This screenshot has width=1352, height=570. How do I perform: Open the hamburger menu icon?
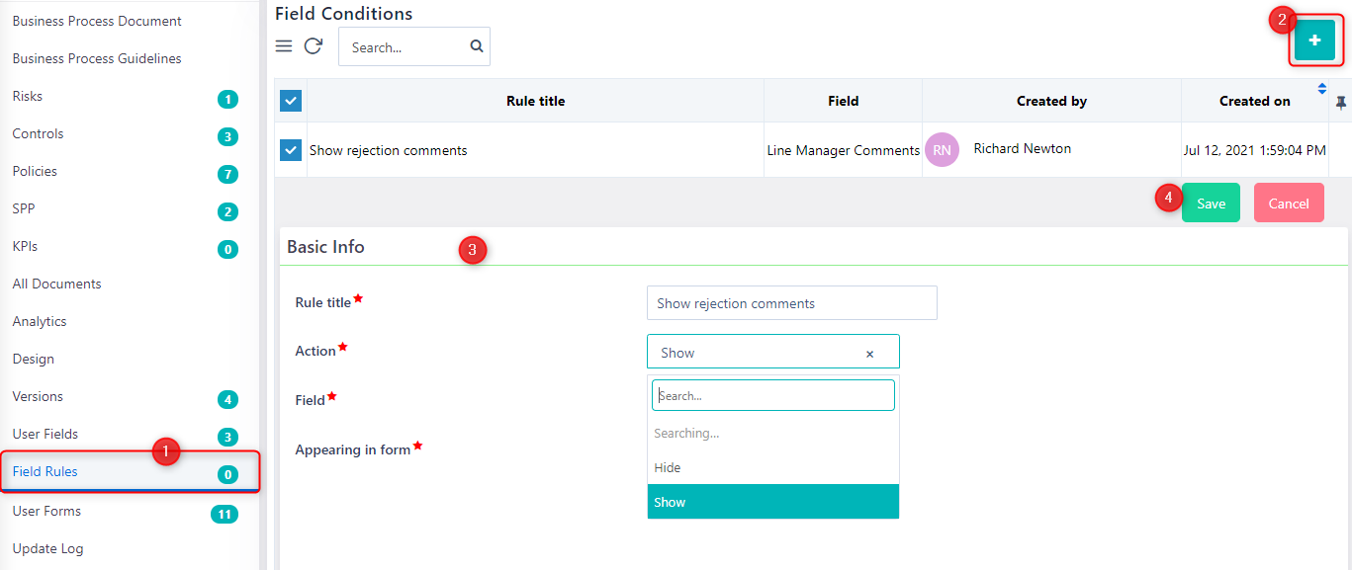(x=284, y=45)
